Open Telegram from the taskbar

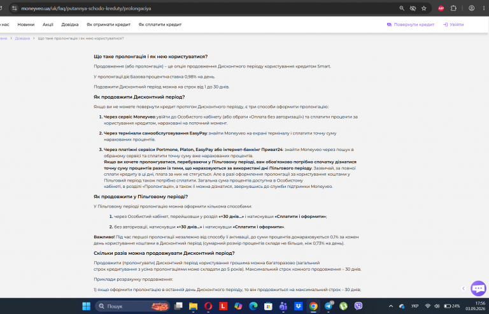[x=329, y=306]
